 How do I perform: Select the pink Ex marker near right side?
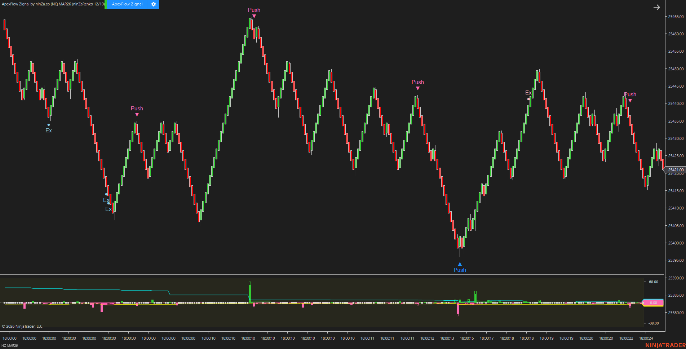528,99
